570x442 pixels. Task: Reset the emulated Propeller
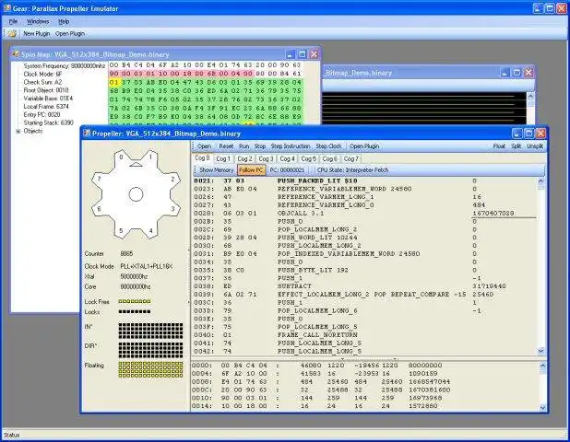pos(226,145)
